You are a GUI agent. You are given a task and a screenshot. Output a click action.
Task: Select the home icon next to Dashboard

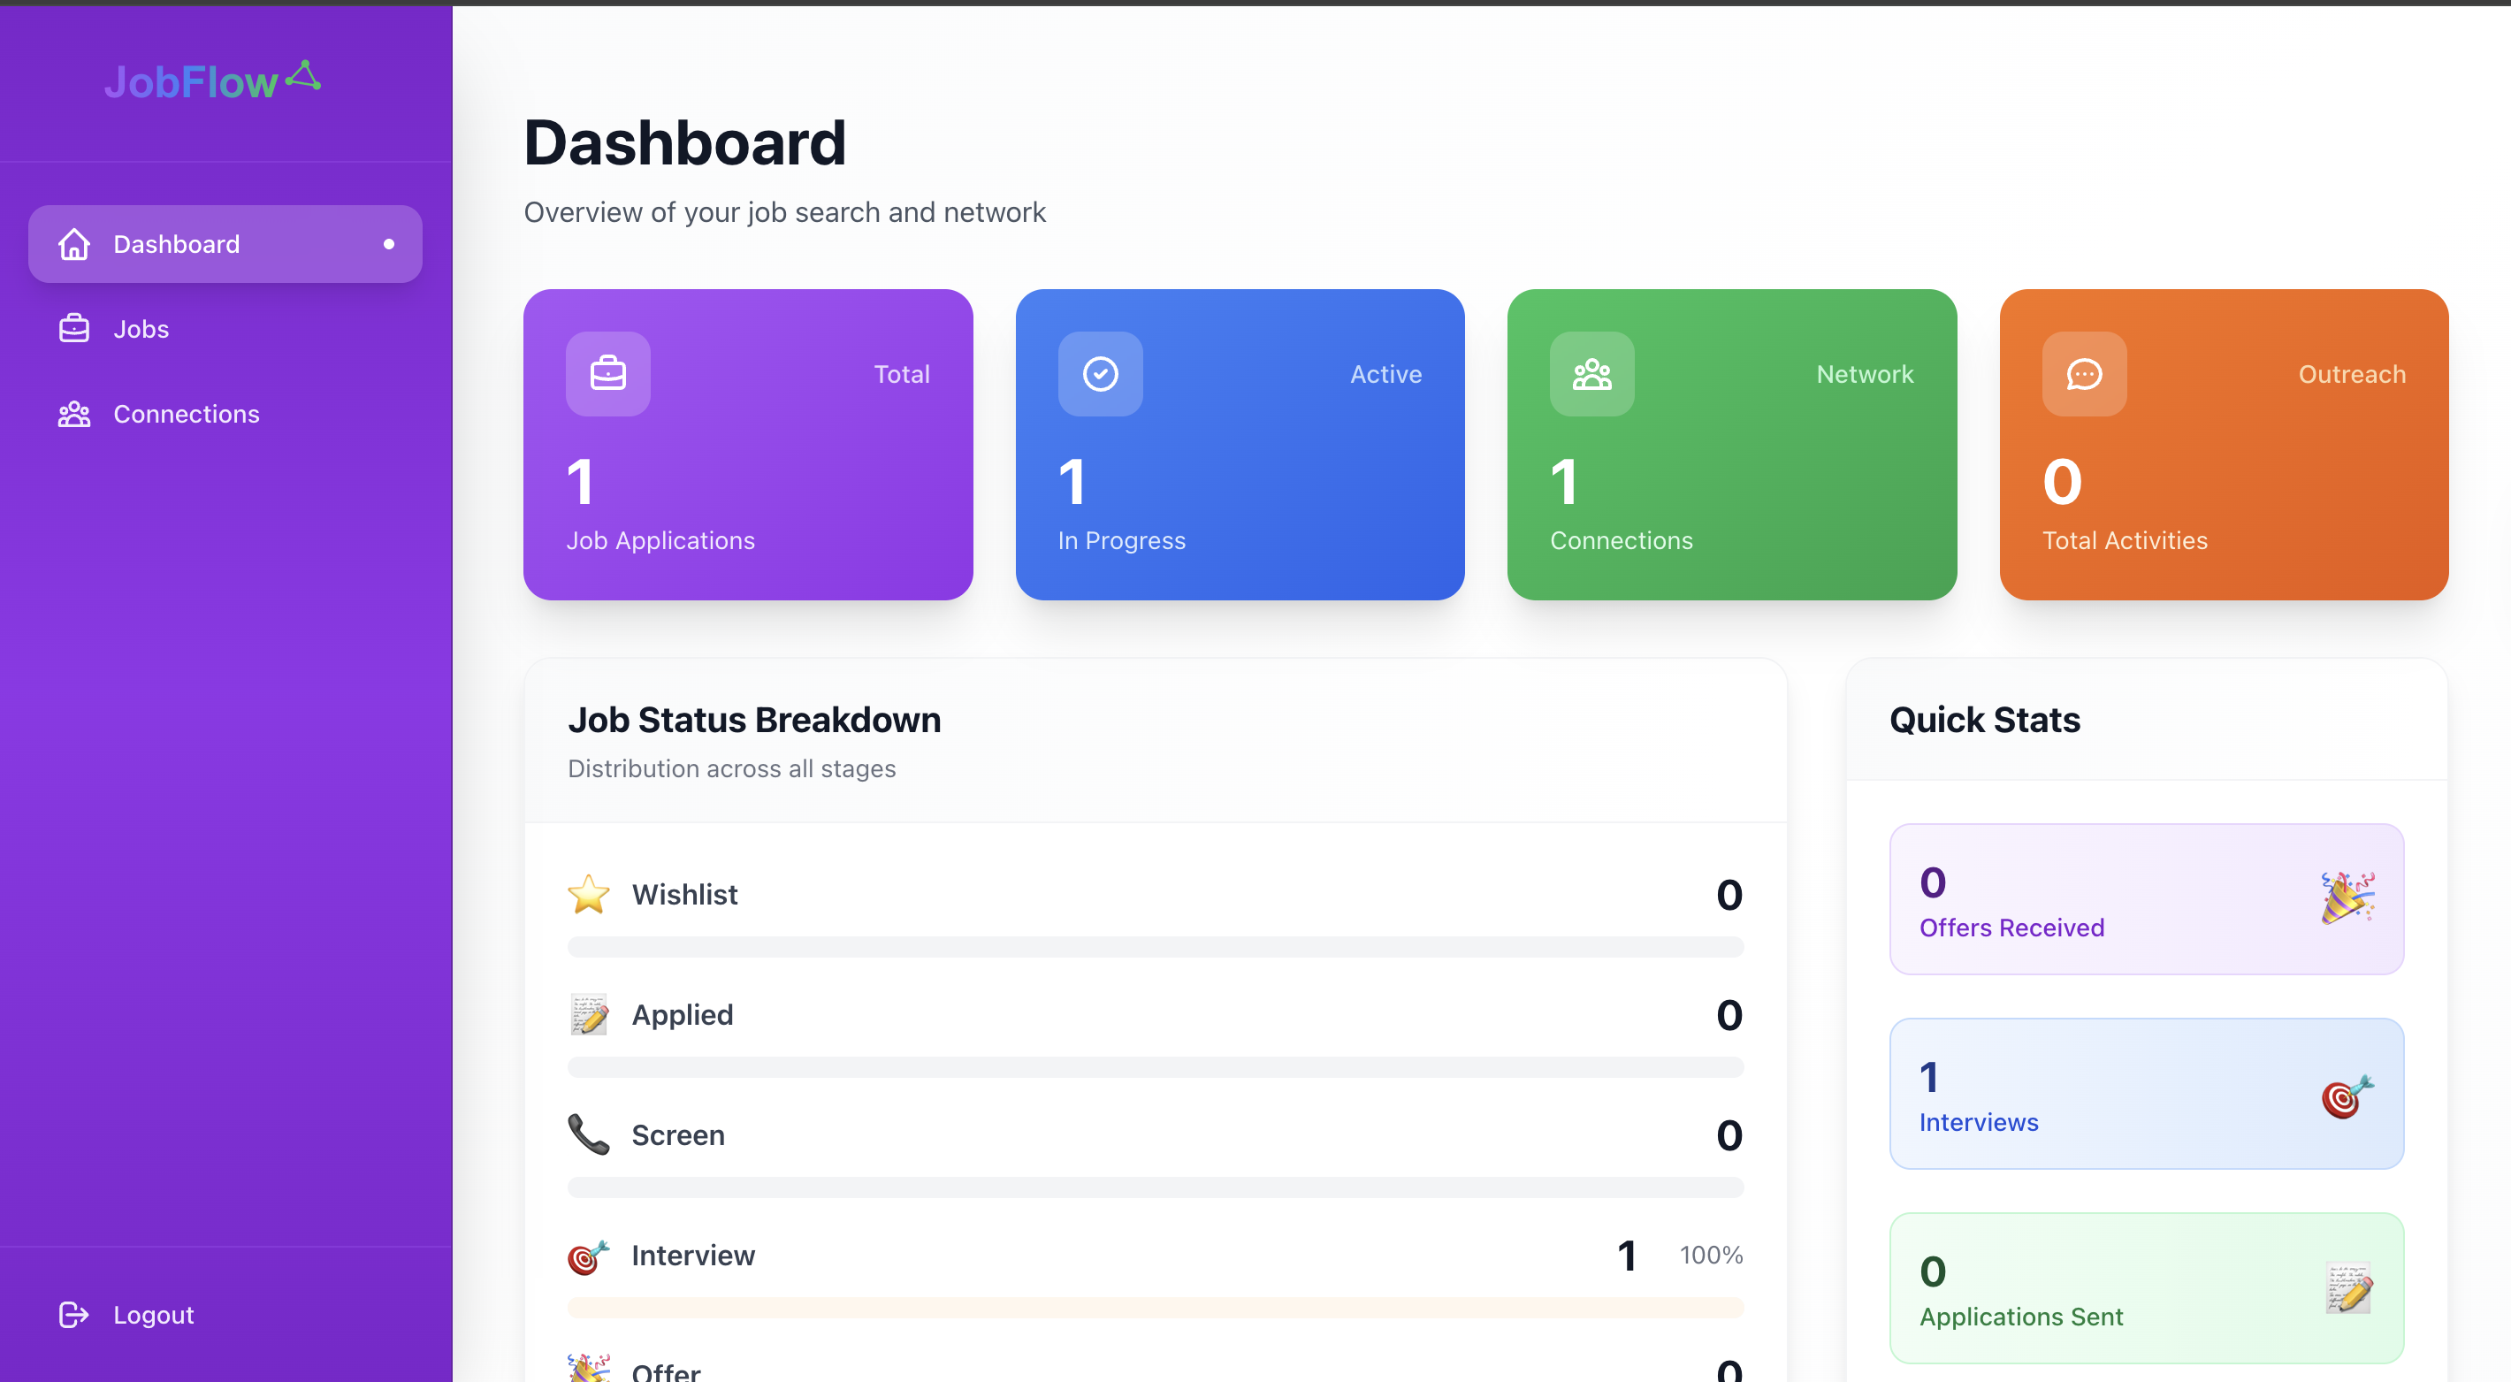coord(74,244)
